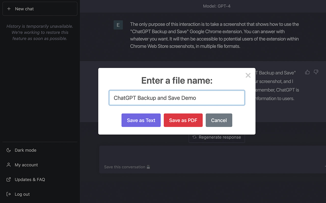The height and width of the screenshot is (203, 326).
Task: Click the Save as Text button
Action: [x=141, y=120]
